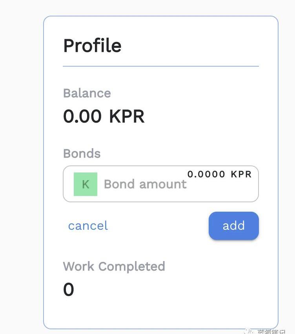Click the Work Completed label
295x334 pixels.
click(x=114, y=267)
